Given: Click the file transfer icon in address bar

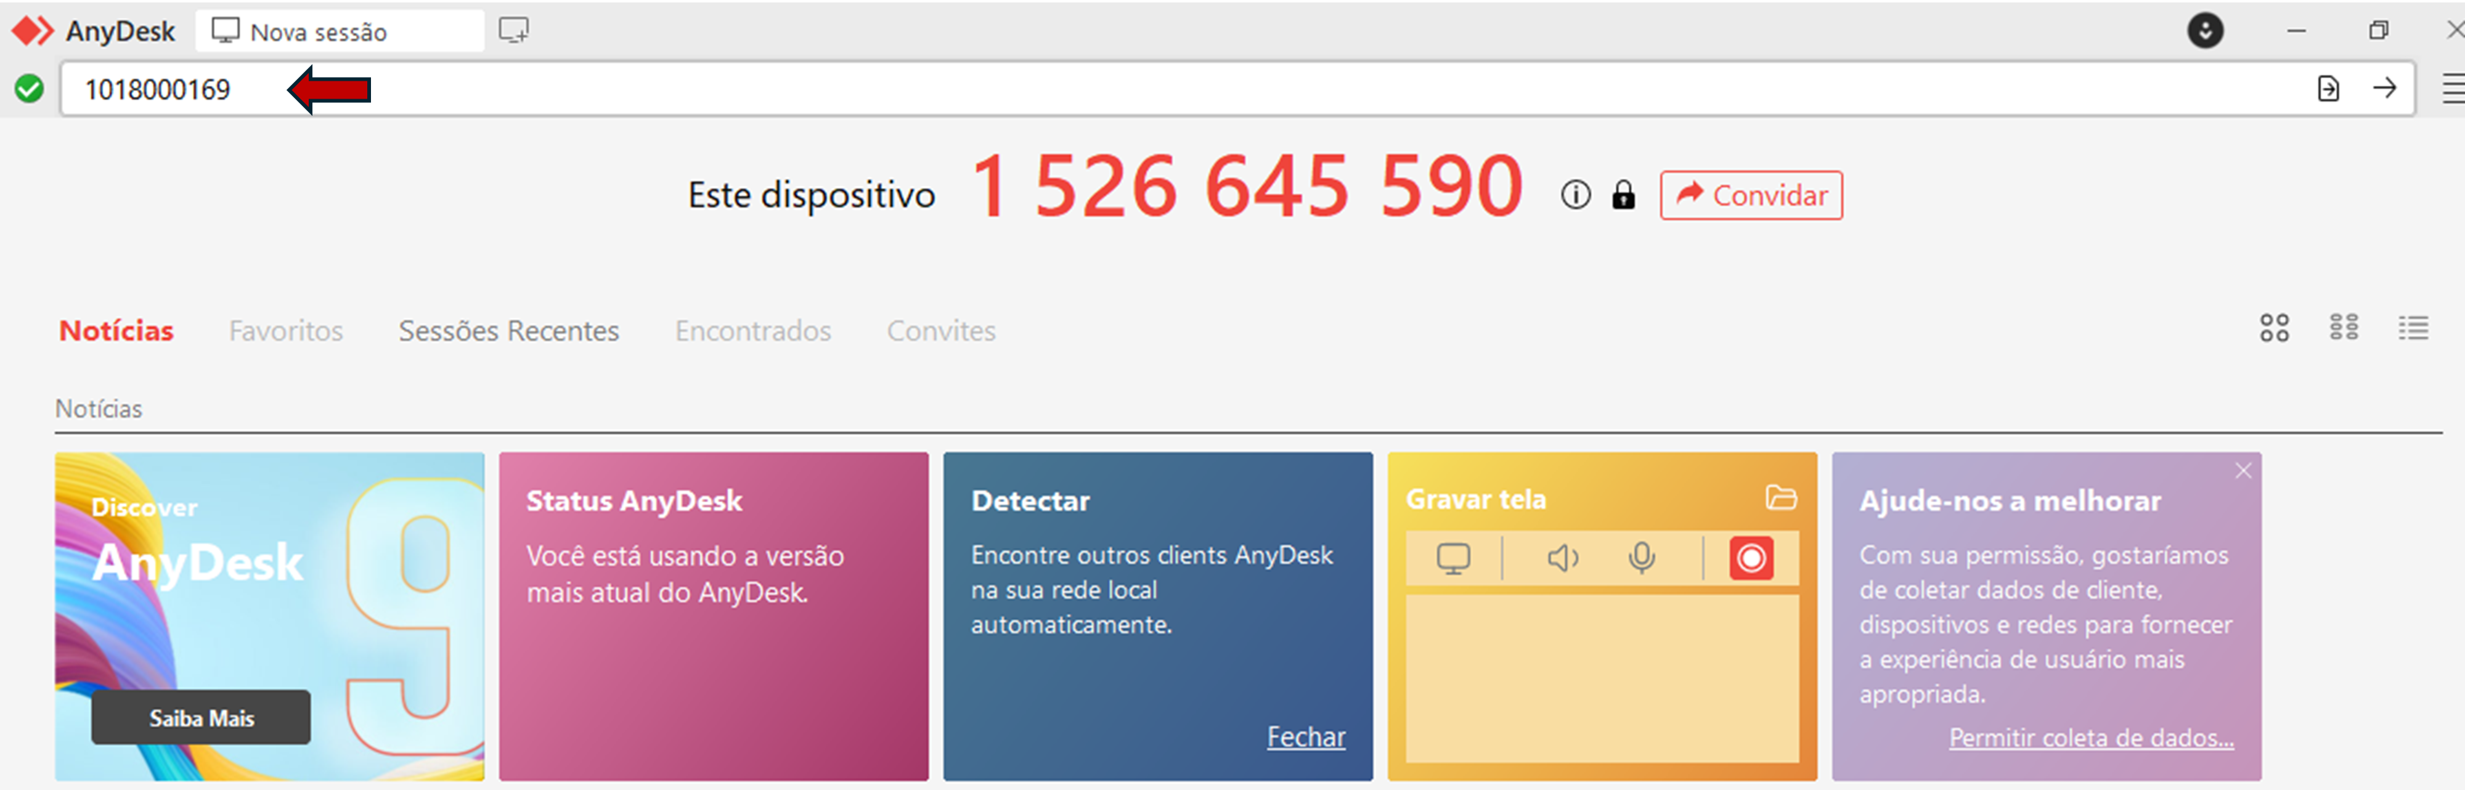Looking at the screenshot, I should pos(2327,89).
